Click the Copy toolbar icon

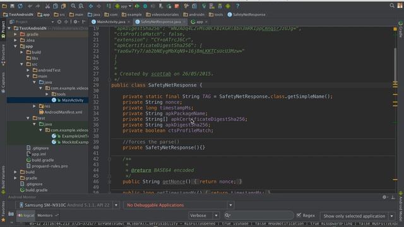tap(56, 6)
